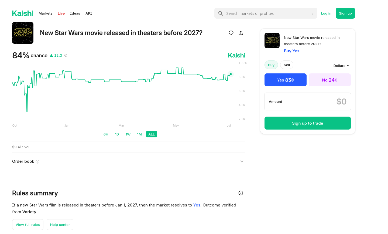This screenshot has height=234, width=388.
Task: Click the Order book info icon
Action: point(37,162)
